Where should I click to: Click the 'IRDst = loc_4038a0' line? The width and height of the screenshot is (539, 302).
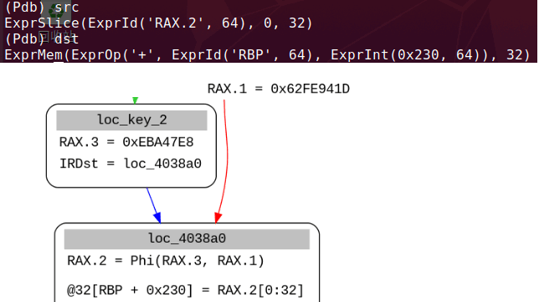click(x=131, y=164)
